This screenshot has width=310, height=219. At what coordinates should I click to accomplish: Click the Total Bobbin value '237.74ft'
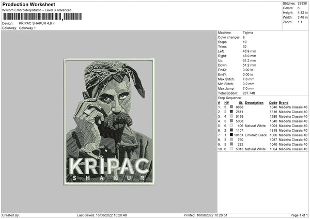[249, 93]
